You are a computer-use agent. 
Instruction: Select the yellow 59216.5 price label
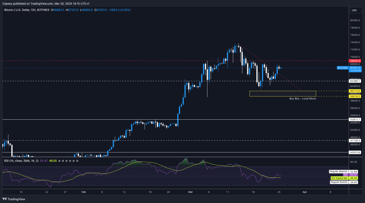click(x=355, y=96)
